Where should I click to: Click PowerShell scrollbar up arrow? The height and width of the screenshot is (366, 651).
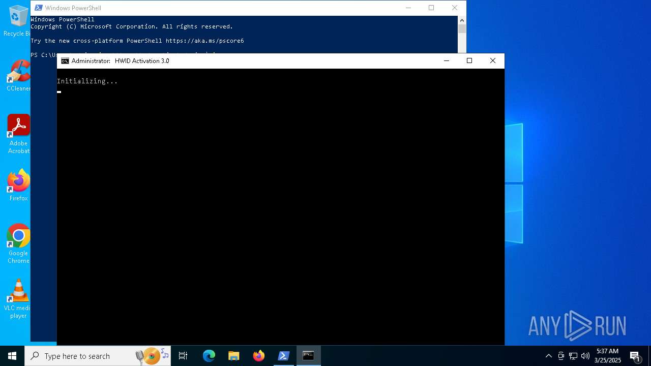[x=462, y=20]
